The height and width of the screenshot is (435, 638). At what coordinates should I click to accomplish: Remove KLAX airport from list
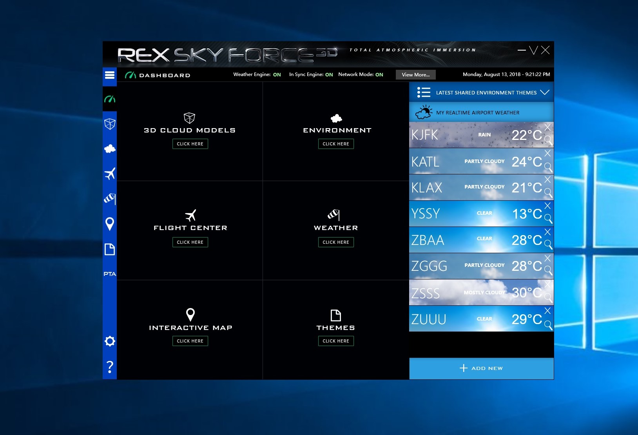click(547, 179)
